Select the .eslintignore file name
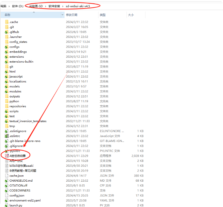Image resolution: width=223 pixels, height=207 pixels. coord(18,131)
